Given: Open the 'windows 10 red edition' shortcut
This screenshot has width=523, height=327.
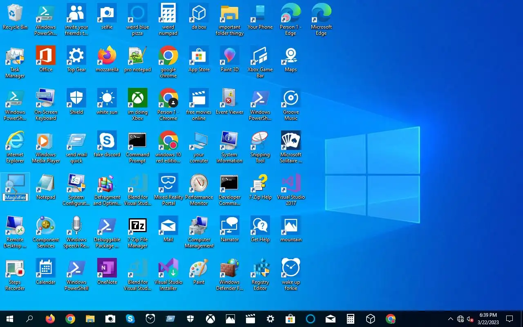Looking at the screenshot, I should [x=168, y=147].
